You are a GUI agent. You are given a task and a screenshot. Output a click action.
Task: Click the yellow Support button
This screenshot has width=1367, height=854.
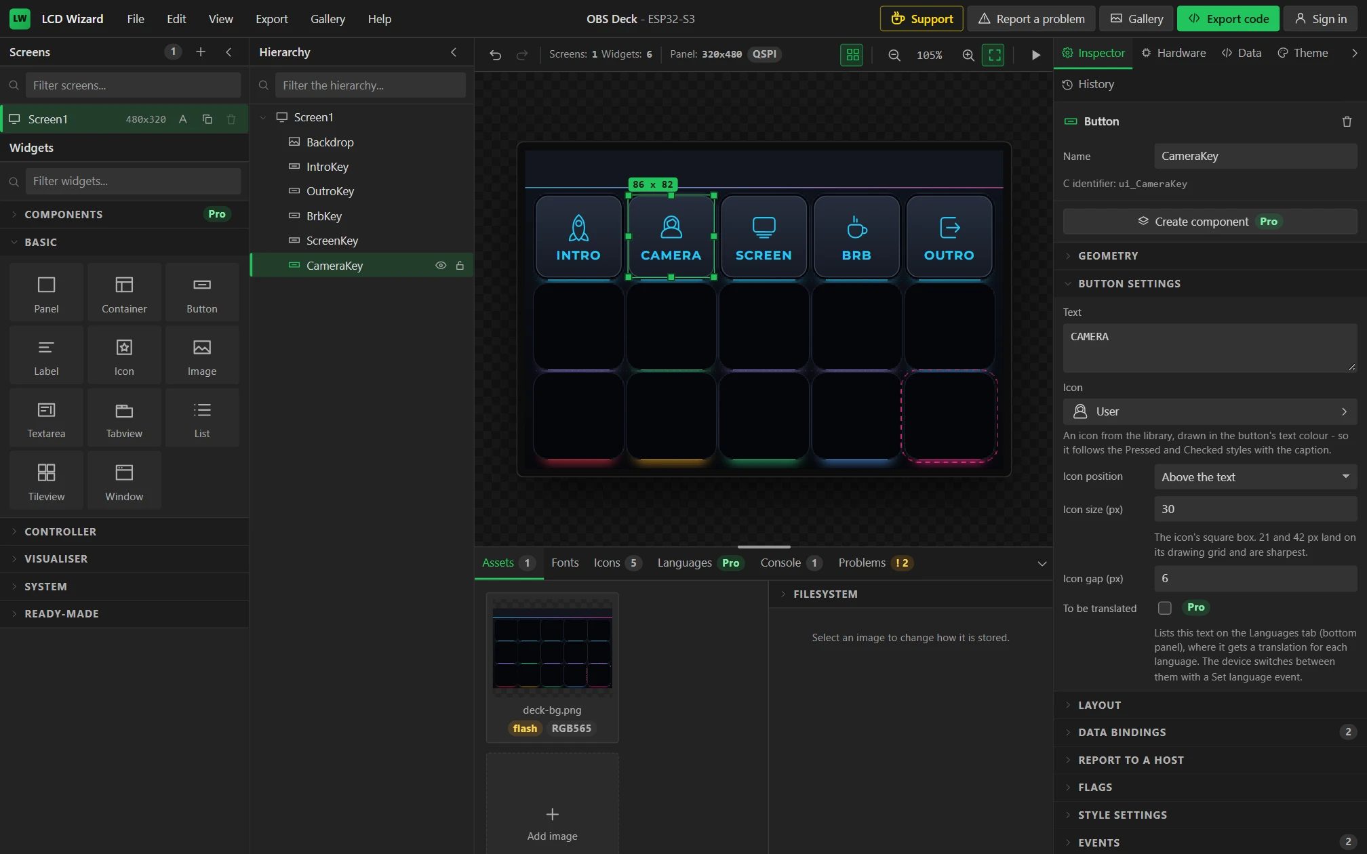point(921,19)
